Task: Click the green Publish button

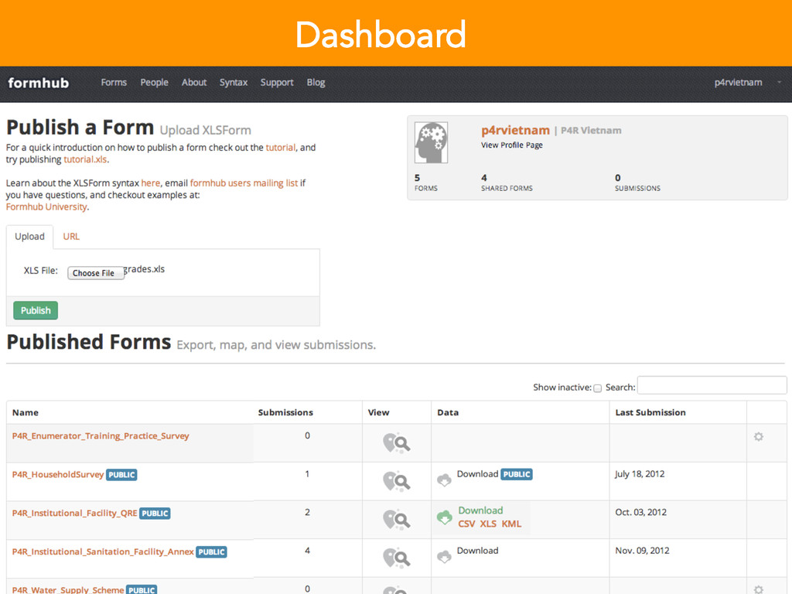Action: pyautogui.click(x=36, y=310)
